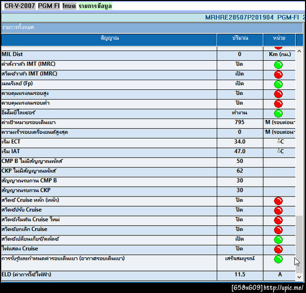Select the ไฟแสดง Cruise row label
The image size is (306, 293).
20,249
